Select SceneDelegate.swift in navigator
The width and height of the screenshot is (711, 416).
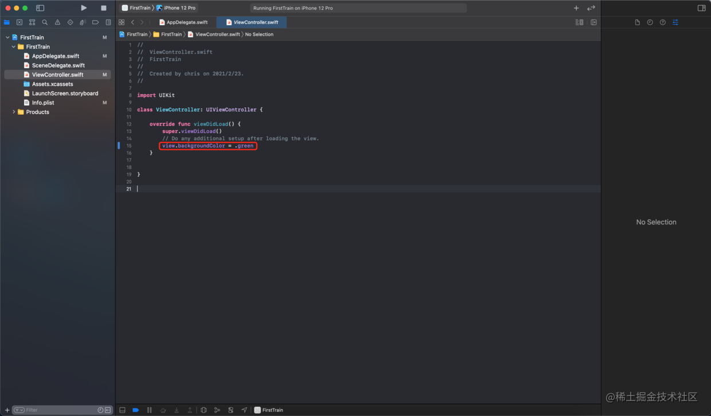(x=57, y=65)
